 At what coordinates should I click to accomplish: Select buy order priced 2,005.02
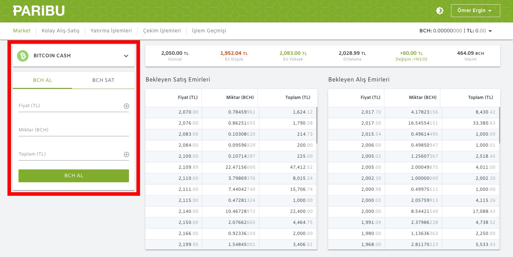(414, 157)
